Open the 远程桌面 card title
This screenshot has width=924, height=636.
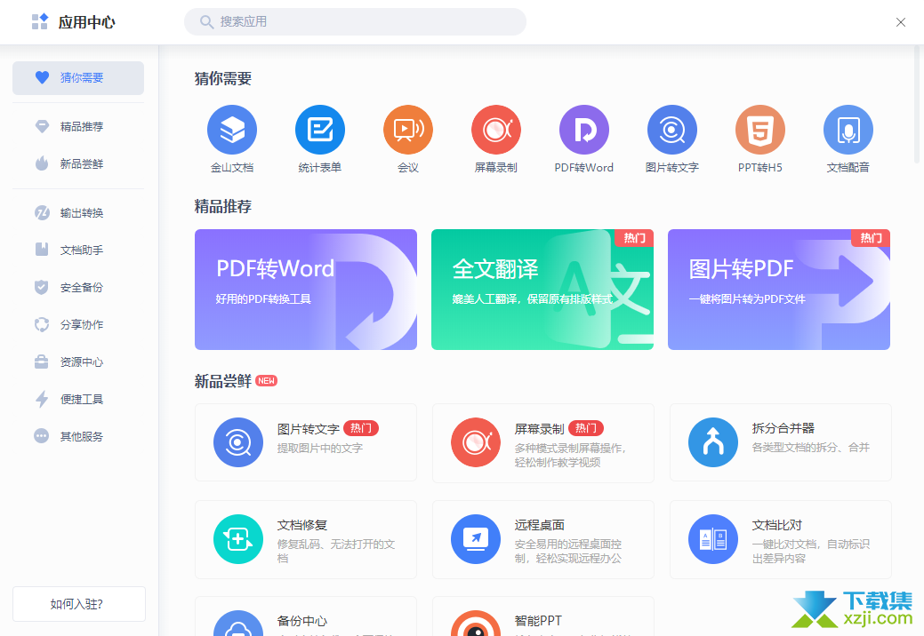(x=540, y=525)
